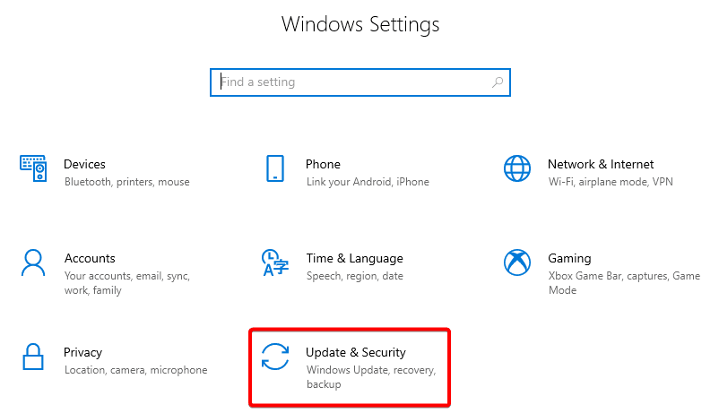
Task: Click the magnifier icon in search box
Action: [x=498, y=82]
